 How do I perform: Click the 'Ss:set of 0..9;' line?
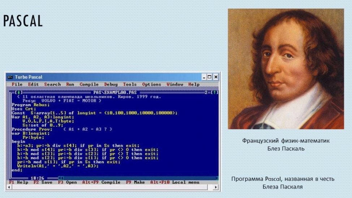click(43, 125)
